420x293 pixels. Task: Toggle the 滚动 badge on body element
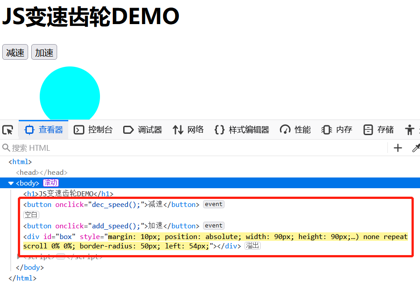point(50,183)
